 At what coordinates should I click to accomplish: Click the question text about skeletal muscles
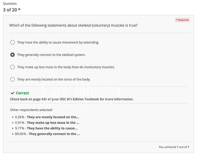(x=73, y=25)
